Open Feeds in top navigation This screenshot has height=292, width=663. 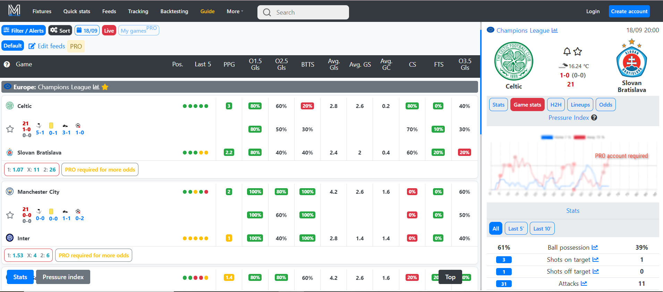pos(109,11)
